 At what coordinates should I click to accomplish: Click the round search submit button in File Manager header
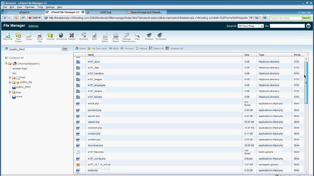coord(308,26)
